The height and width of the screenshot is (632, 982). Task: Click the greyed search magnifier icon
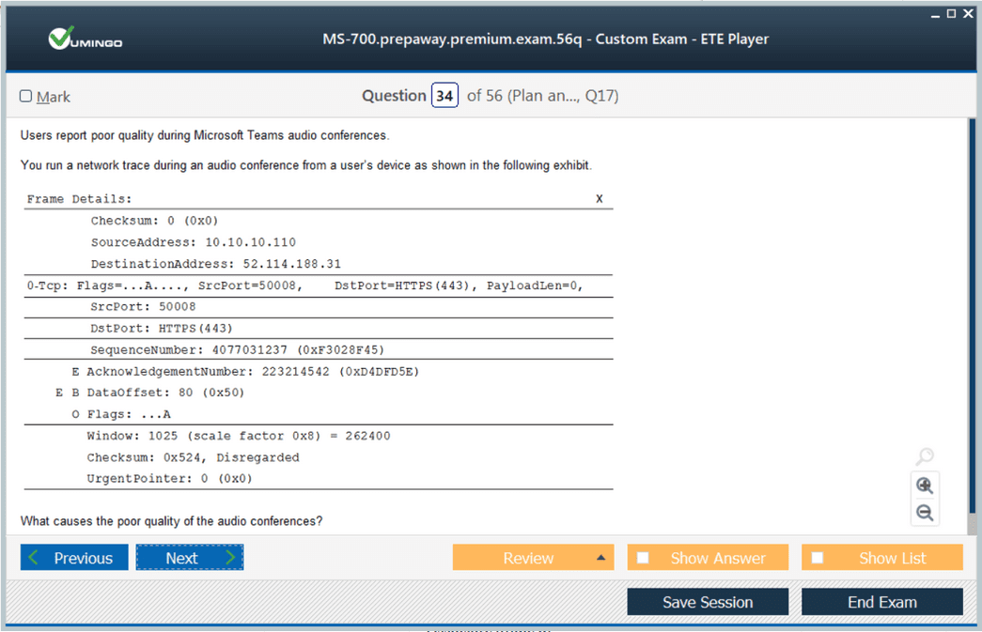pos(925,456)
